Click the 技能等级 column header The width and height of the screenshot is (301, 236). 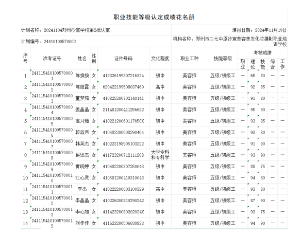(223, 59)
